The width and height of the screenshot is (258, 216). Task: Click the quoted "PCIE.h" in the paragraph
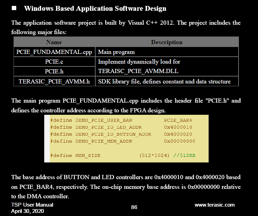pos(217,101)
